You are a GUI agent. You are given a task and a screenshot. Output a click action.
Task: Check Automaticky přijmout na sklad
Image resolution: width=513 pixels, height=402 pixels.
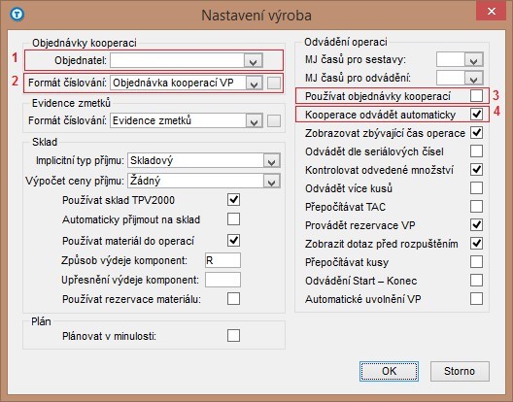(x=233, y=219)
